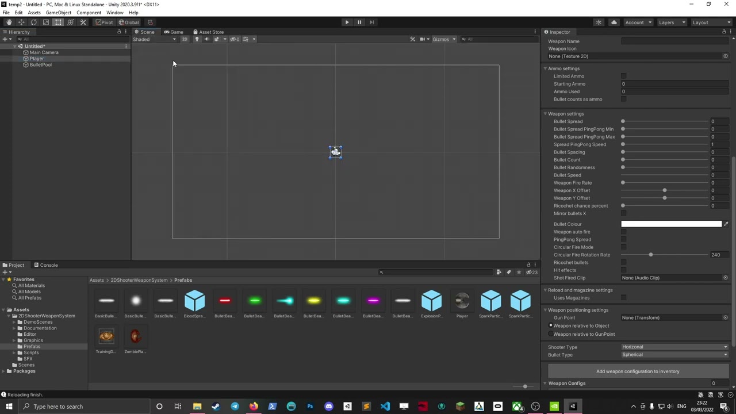Click the Step frame button
This screenshot has width=736, height=414.
371,22
